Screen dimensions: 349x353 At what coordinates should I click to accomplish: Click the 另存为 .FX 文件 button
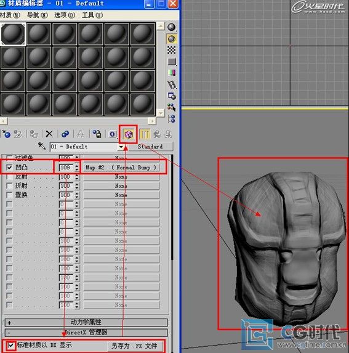click(x=134, y=346)
